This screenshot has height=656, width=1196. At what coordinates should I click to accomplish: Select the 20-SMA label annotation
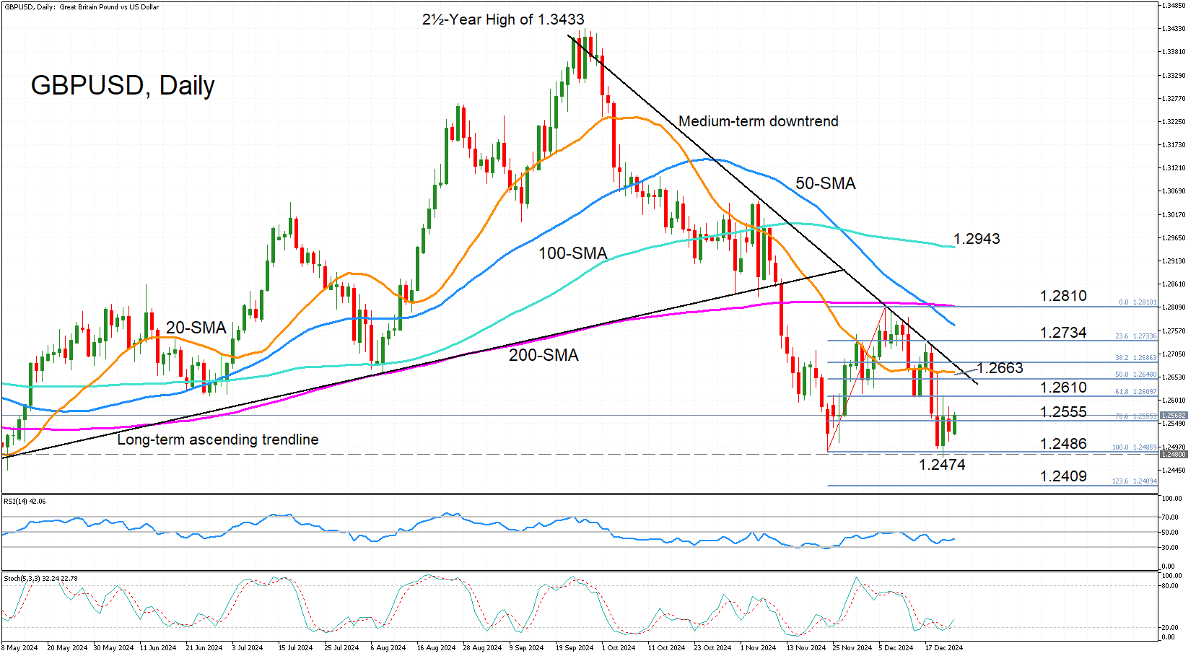point(196,328)
